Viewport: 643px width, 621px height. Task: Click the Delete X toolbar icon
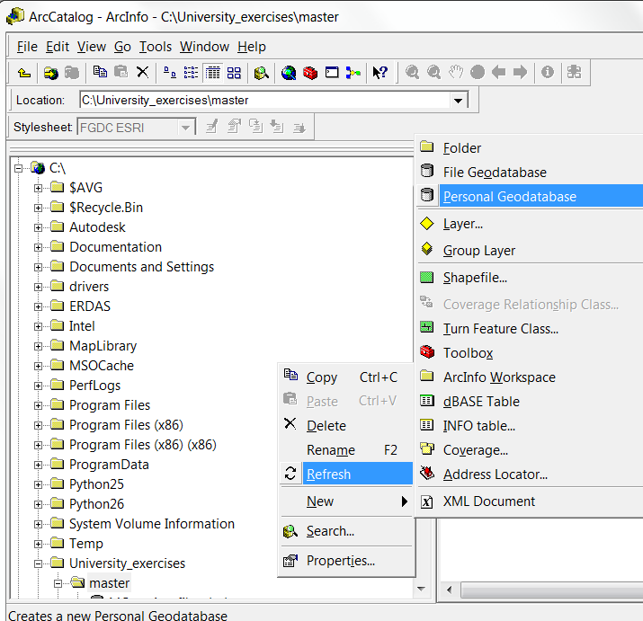coord(142,73)
